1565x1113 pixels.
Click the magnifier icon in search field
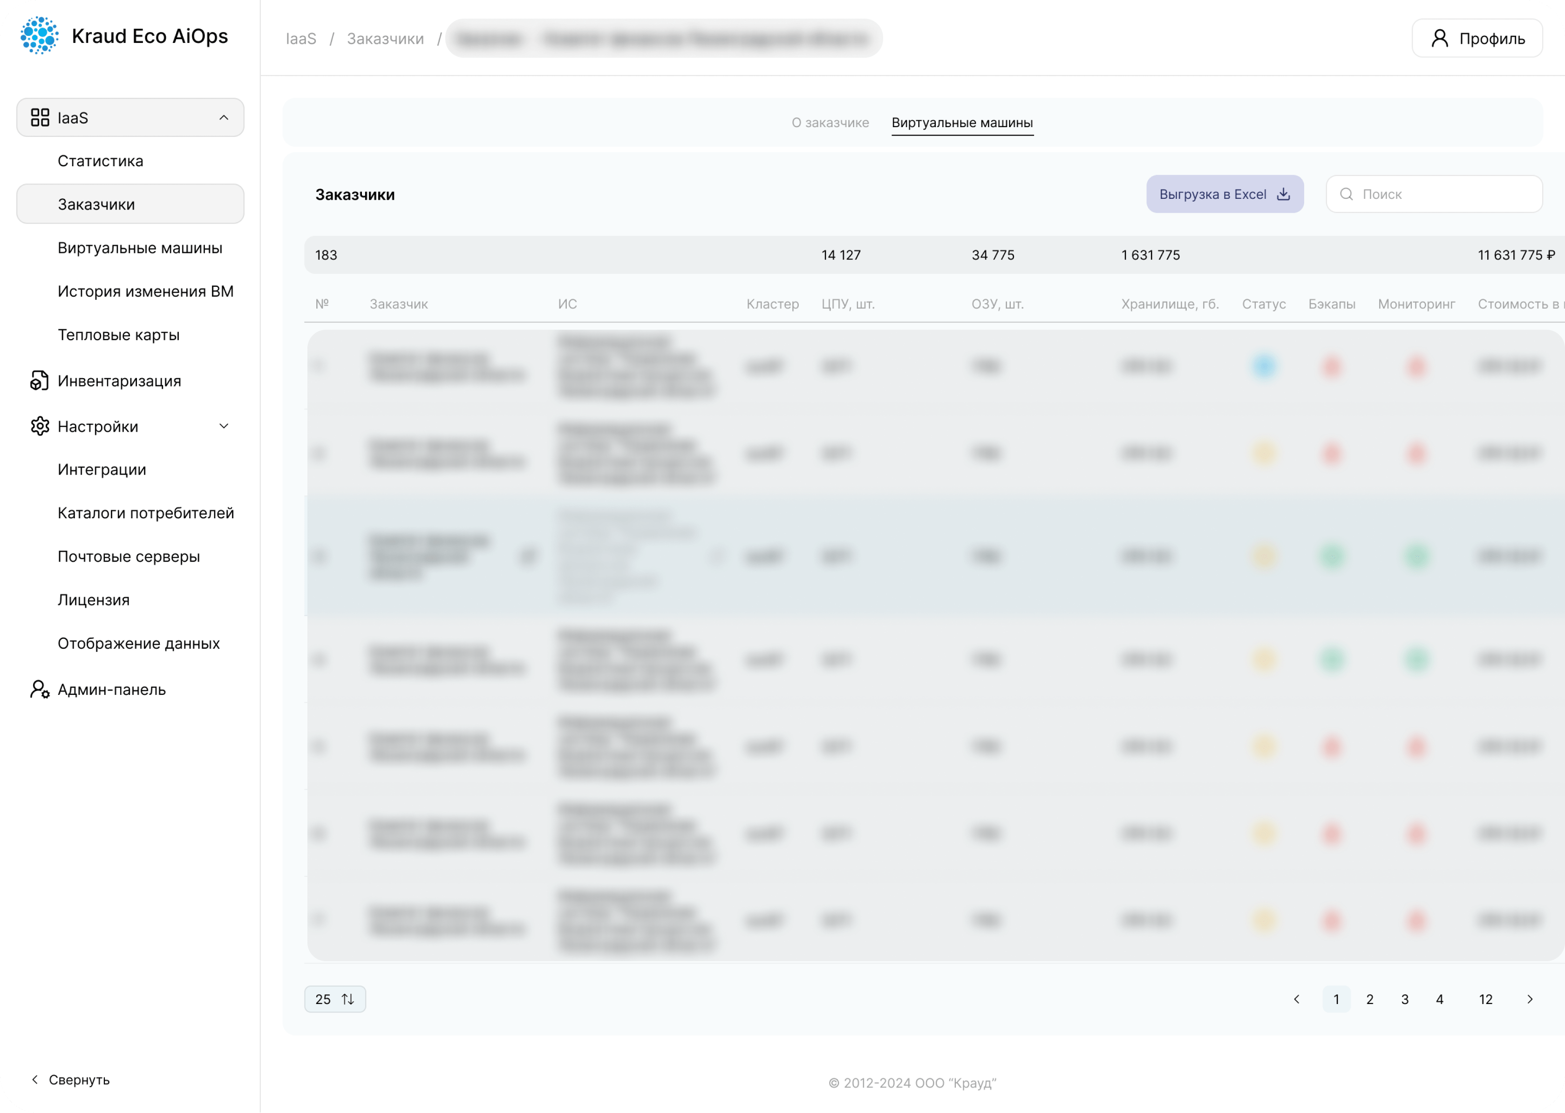click(x=1347, y=194)
